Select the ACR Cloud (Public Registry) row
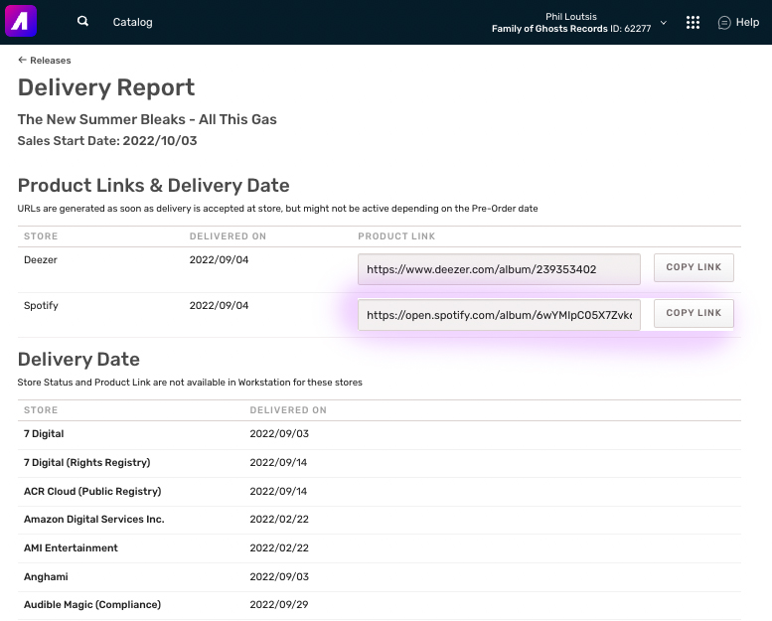The width and height of the screenshot is (772, 621). coord(91,492)
